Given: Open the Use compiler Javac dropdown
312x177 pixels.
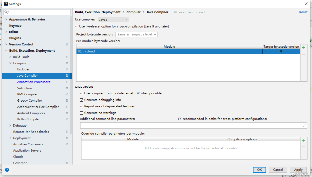Looking at the screenshot, I should click(113, 19).
